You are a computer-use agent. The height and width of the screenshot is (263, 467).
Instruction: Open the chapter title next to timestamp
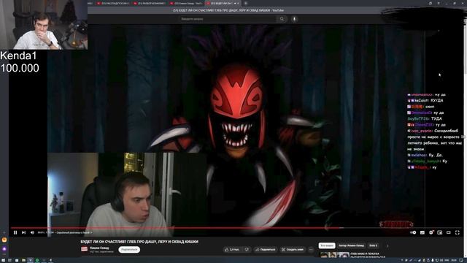pyautogui.click(x=74, y=232)
